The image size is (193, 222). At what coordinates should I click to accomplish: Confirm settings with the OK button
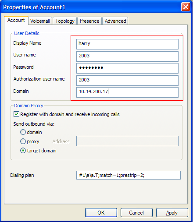tap(101, 213)
